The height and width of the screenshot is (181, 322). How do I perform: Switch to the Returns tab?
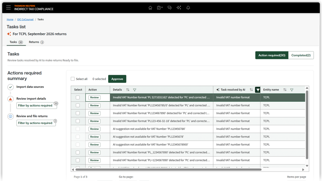(x=36, y=42)
